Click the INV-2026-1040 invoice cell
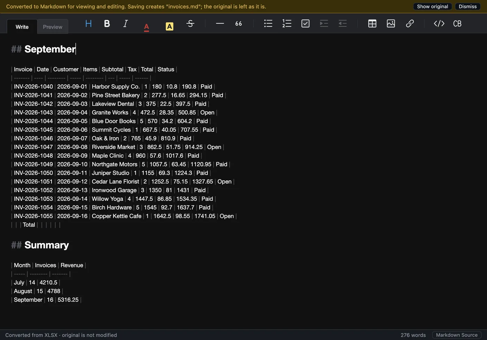 (x=33, y=87)
